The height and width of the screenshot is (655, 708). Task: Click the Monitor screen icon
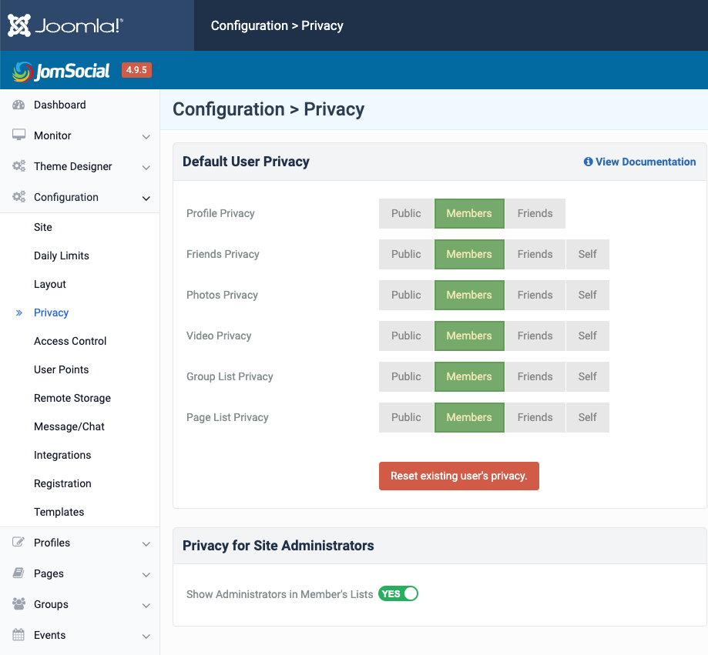[x=18, y=135]
